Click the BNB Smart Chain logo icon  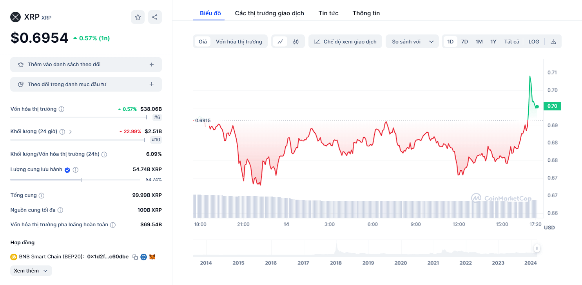click(x=14, y=257)
